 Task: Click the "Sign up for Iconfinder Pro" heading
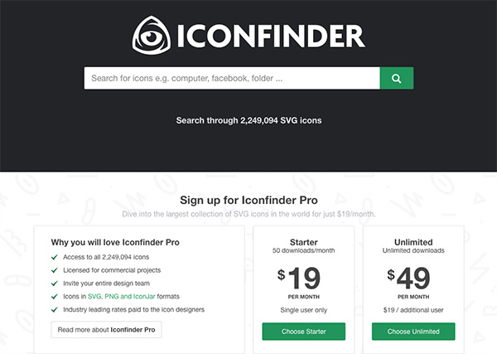(248, 200)
